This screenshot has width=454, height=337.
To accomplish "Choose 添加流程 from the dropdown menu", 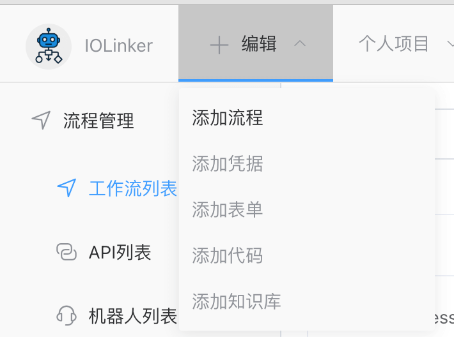I will pos(228,118).
